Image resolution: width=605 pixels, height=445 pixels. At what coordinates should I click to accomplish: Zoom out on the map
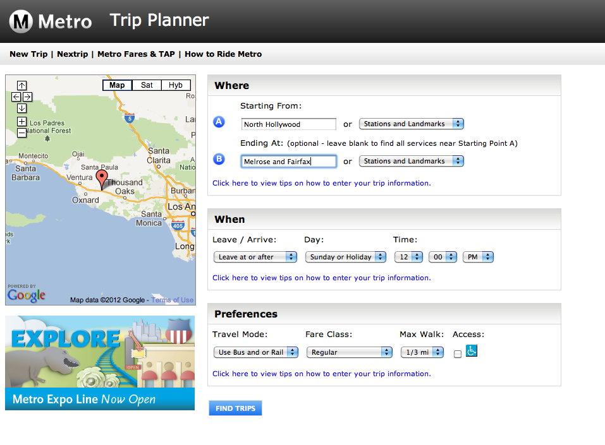coord(22,133)
